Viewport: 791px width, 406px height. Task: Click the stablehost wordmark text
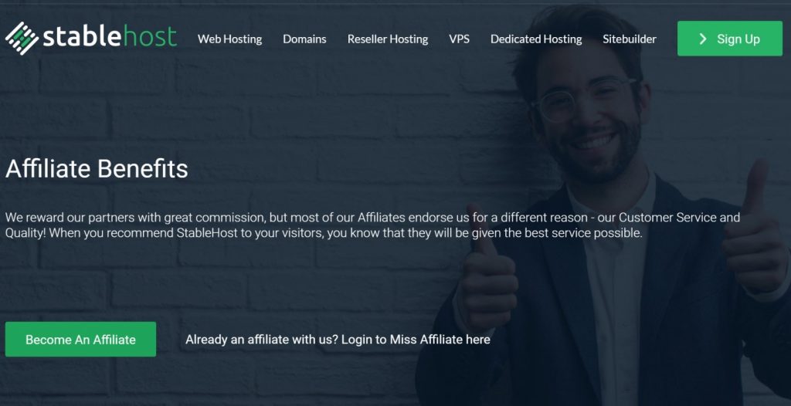(110, 37)
